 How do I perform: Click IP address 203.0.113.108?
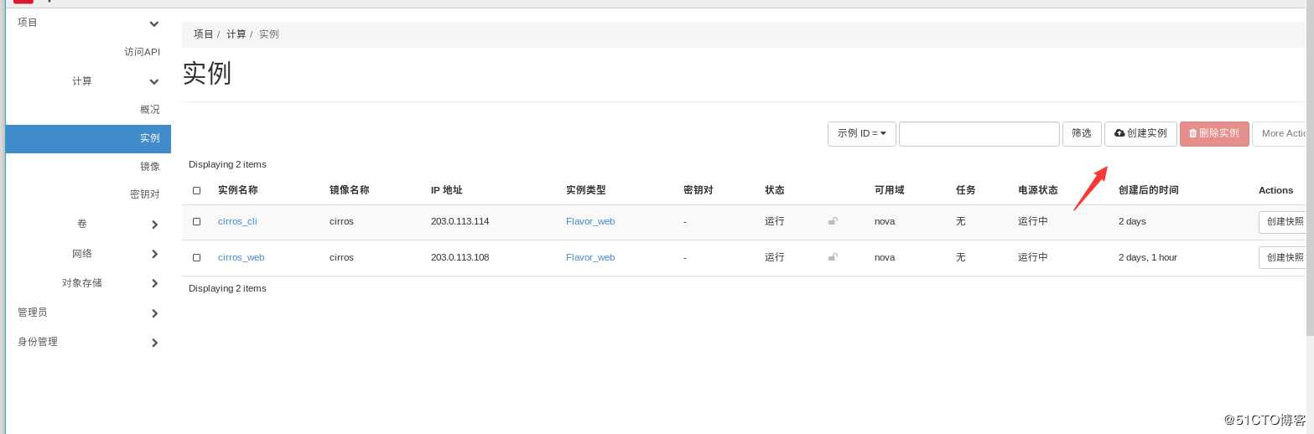(460, 257)
